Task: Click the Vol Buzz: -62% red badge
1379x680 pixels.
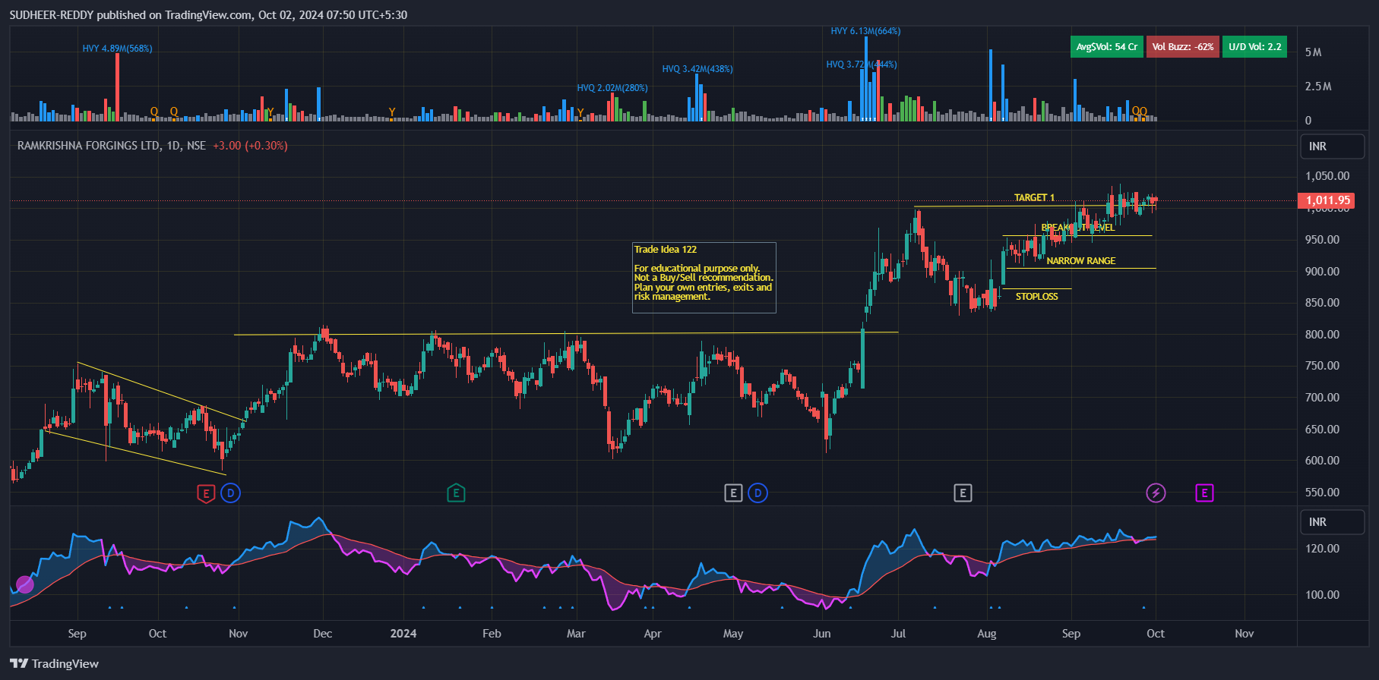Action: coord(1183,47)
